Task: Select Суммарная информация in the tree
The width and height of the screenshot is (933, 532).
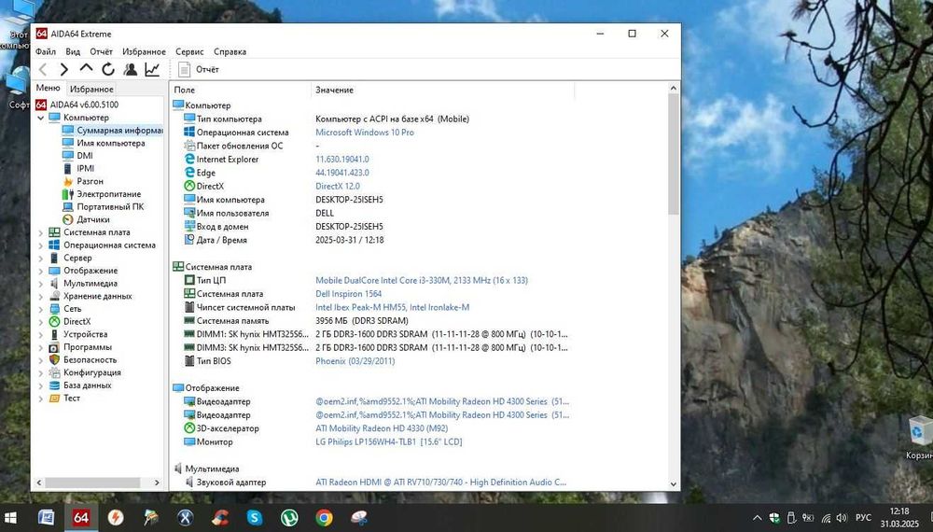Action: coord(113,131)
